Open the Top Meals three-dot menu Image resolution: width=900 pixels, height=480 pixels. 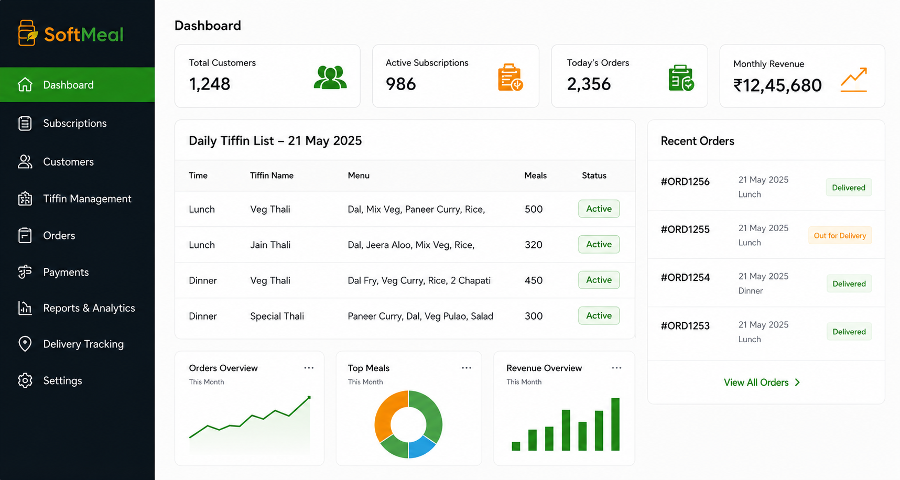tap(467, 368)
